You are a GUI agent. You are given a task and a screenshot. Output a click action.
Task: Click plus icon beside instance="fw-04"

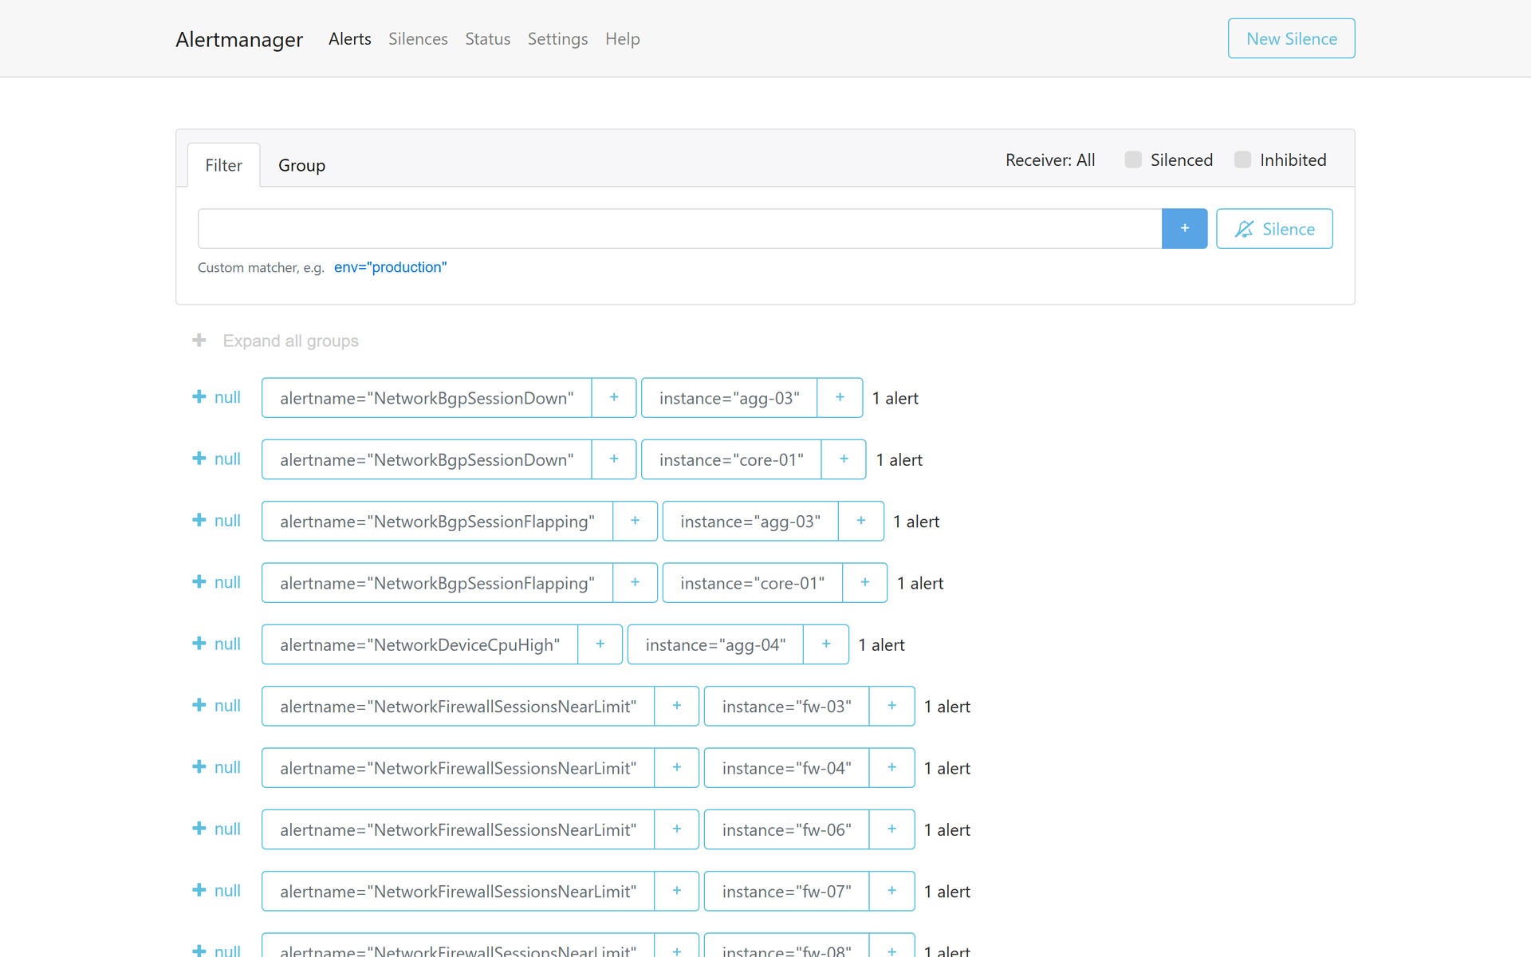(891, 768)
